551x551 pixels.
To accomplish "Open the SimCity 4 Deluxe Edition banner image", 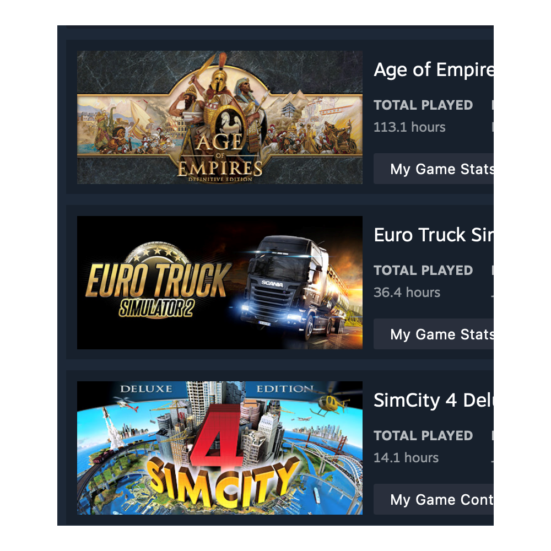I will [220, 447].
